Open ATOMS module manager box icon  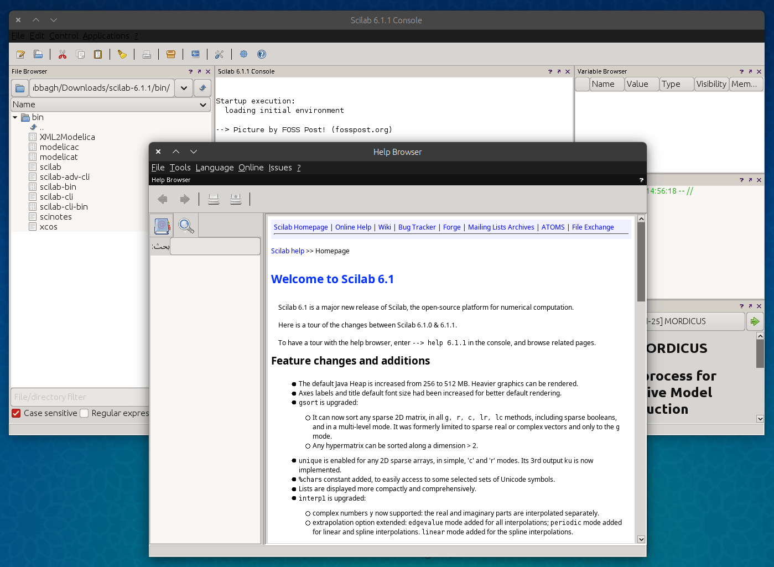tap(171, 54)
